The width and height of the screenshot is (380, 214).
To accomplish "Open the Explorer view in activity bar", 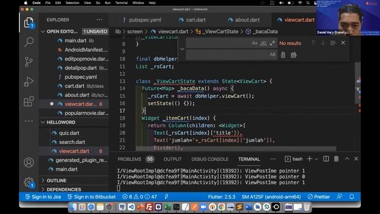I will [28, 23].
